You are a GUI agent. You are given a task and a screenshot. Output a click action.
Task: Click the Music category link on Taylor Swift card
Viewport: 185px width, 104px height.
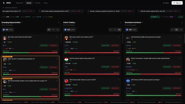coord(4,45)
